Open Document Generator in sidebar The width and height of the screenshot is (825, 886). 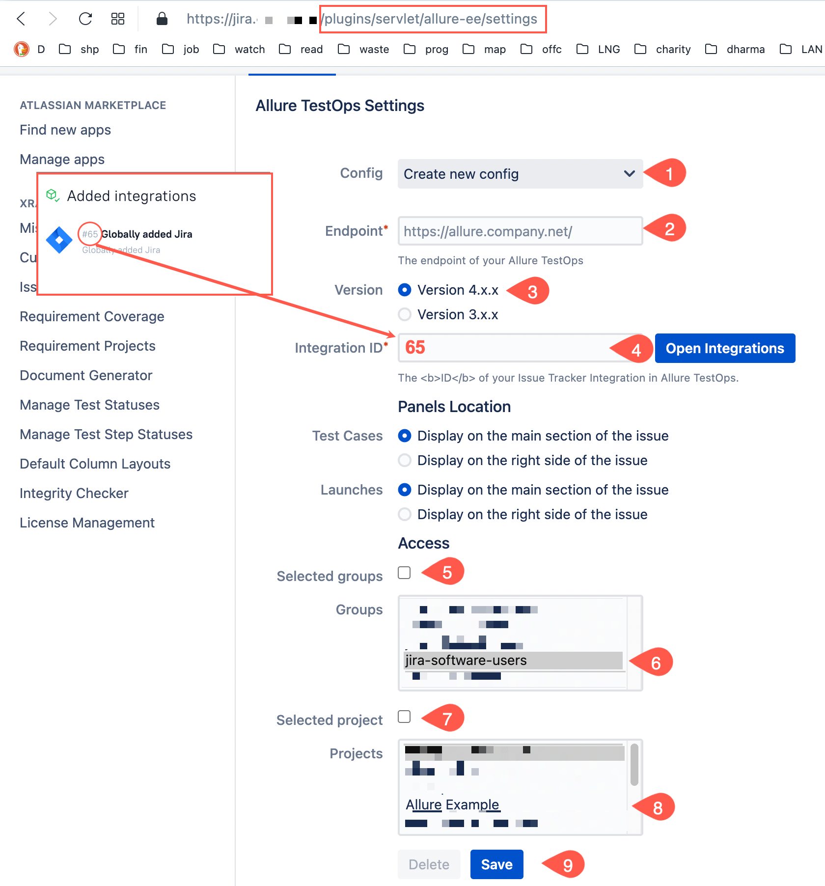[86, 375]
